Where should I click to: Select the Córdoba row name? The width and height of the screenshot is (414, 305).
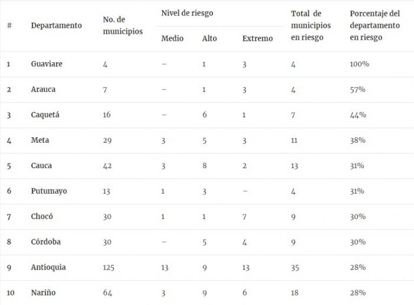[x=44, y=242]
